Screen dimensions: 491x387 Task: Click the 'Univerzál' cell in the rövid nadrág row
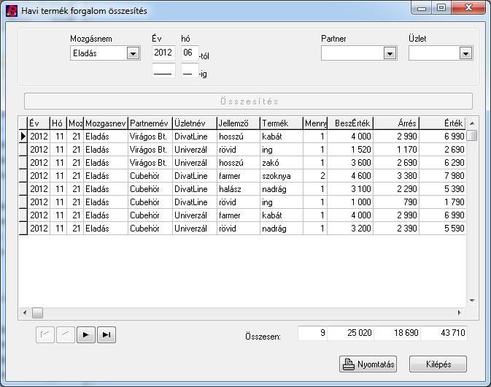195,229
